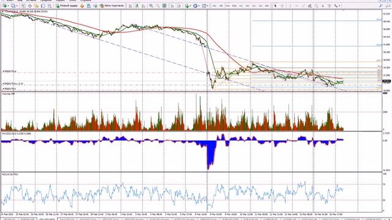Open the periods clock icon

coord(195,5)
